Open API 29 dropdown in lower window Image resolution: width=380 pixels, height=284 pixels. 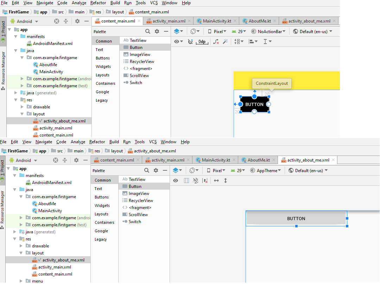[x=238, y=170]
